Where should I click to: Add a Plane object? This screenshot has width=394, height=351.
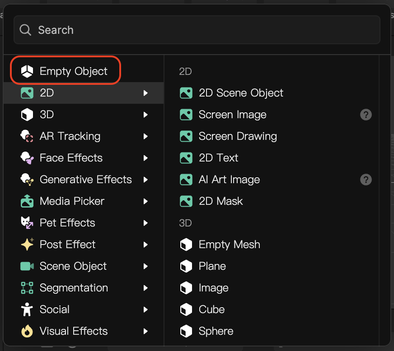tap(272, 266)
